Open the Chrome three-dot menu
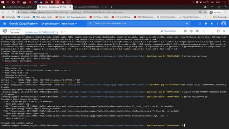The height and width of the screenshot is (129, 229). coord(226,12)
